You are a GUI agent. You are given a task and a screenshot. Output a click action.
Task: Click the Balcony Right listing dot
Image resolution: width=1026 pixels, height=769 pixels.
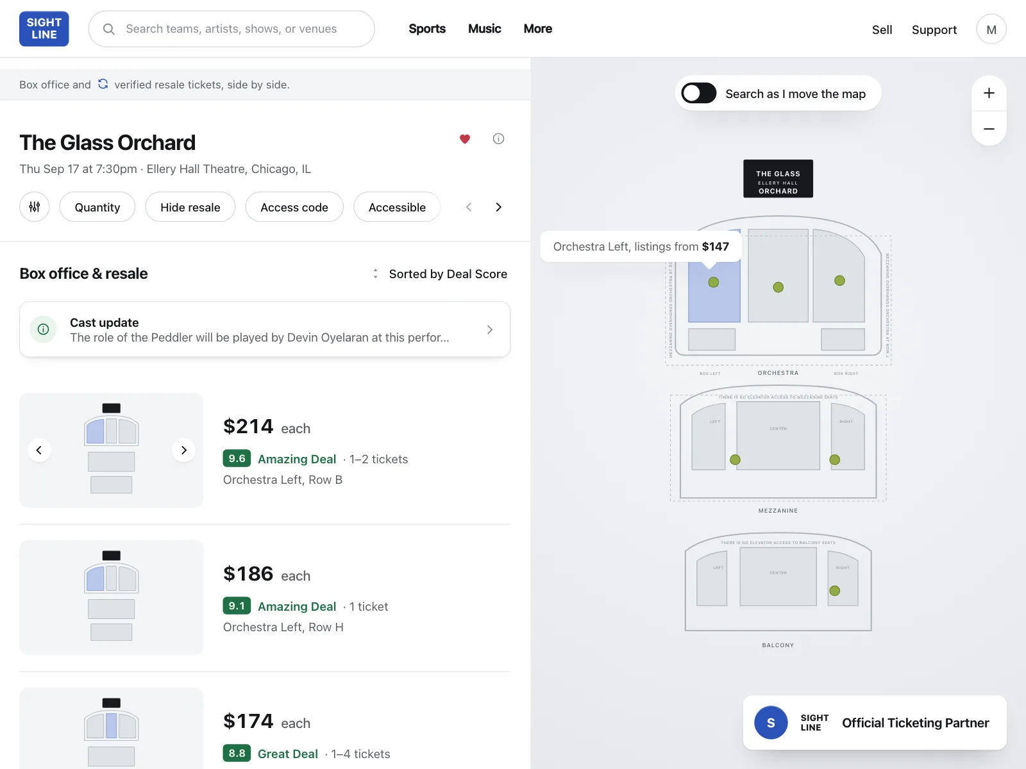(x=835, y=591)
